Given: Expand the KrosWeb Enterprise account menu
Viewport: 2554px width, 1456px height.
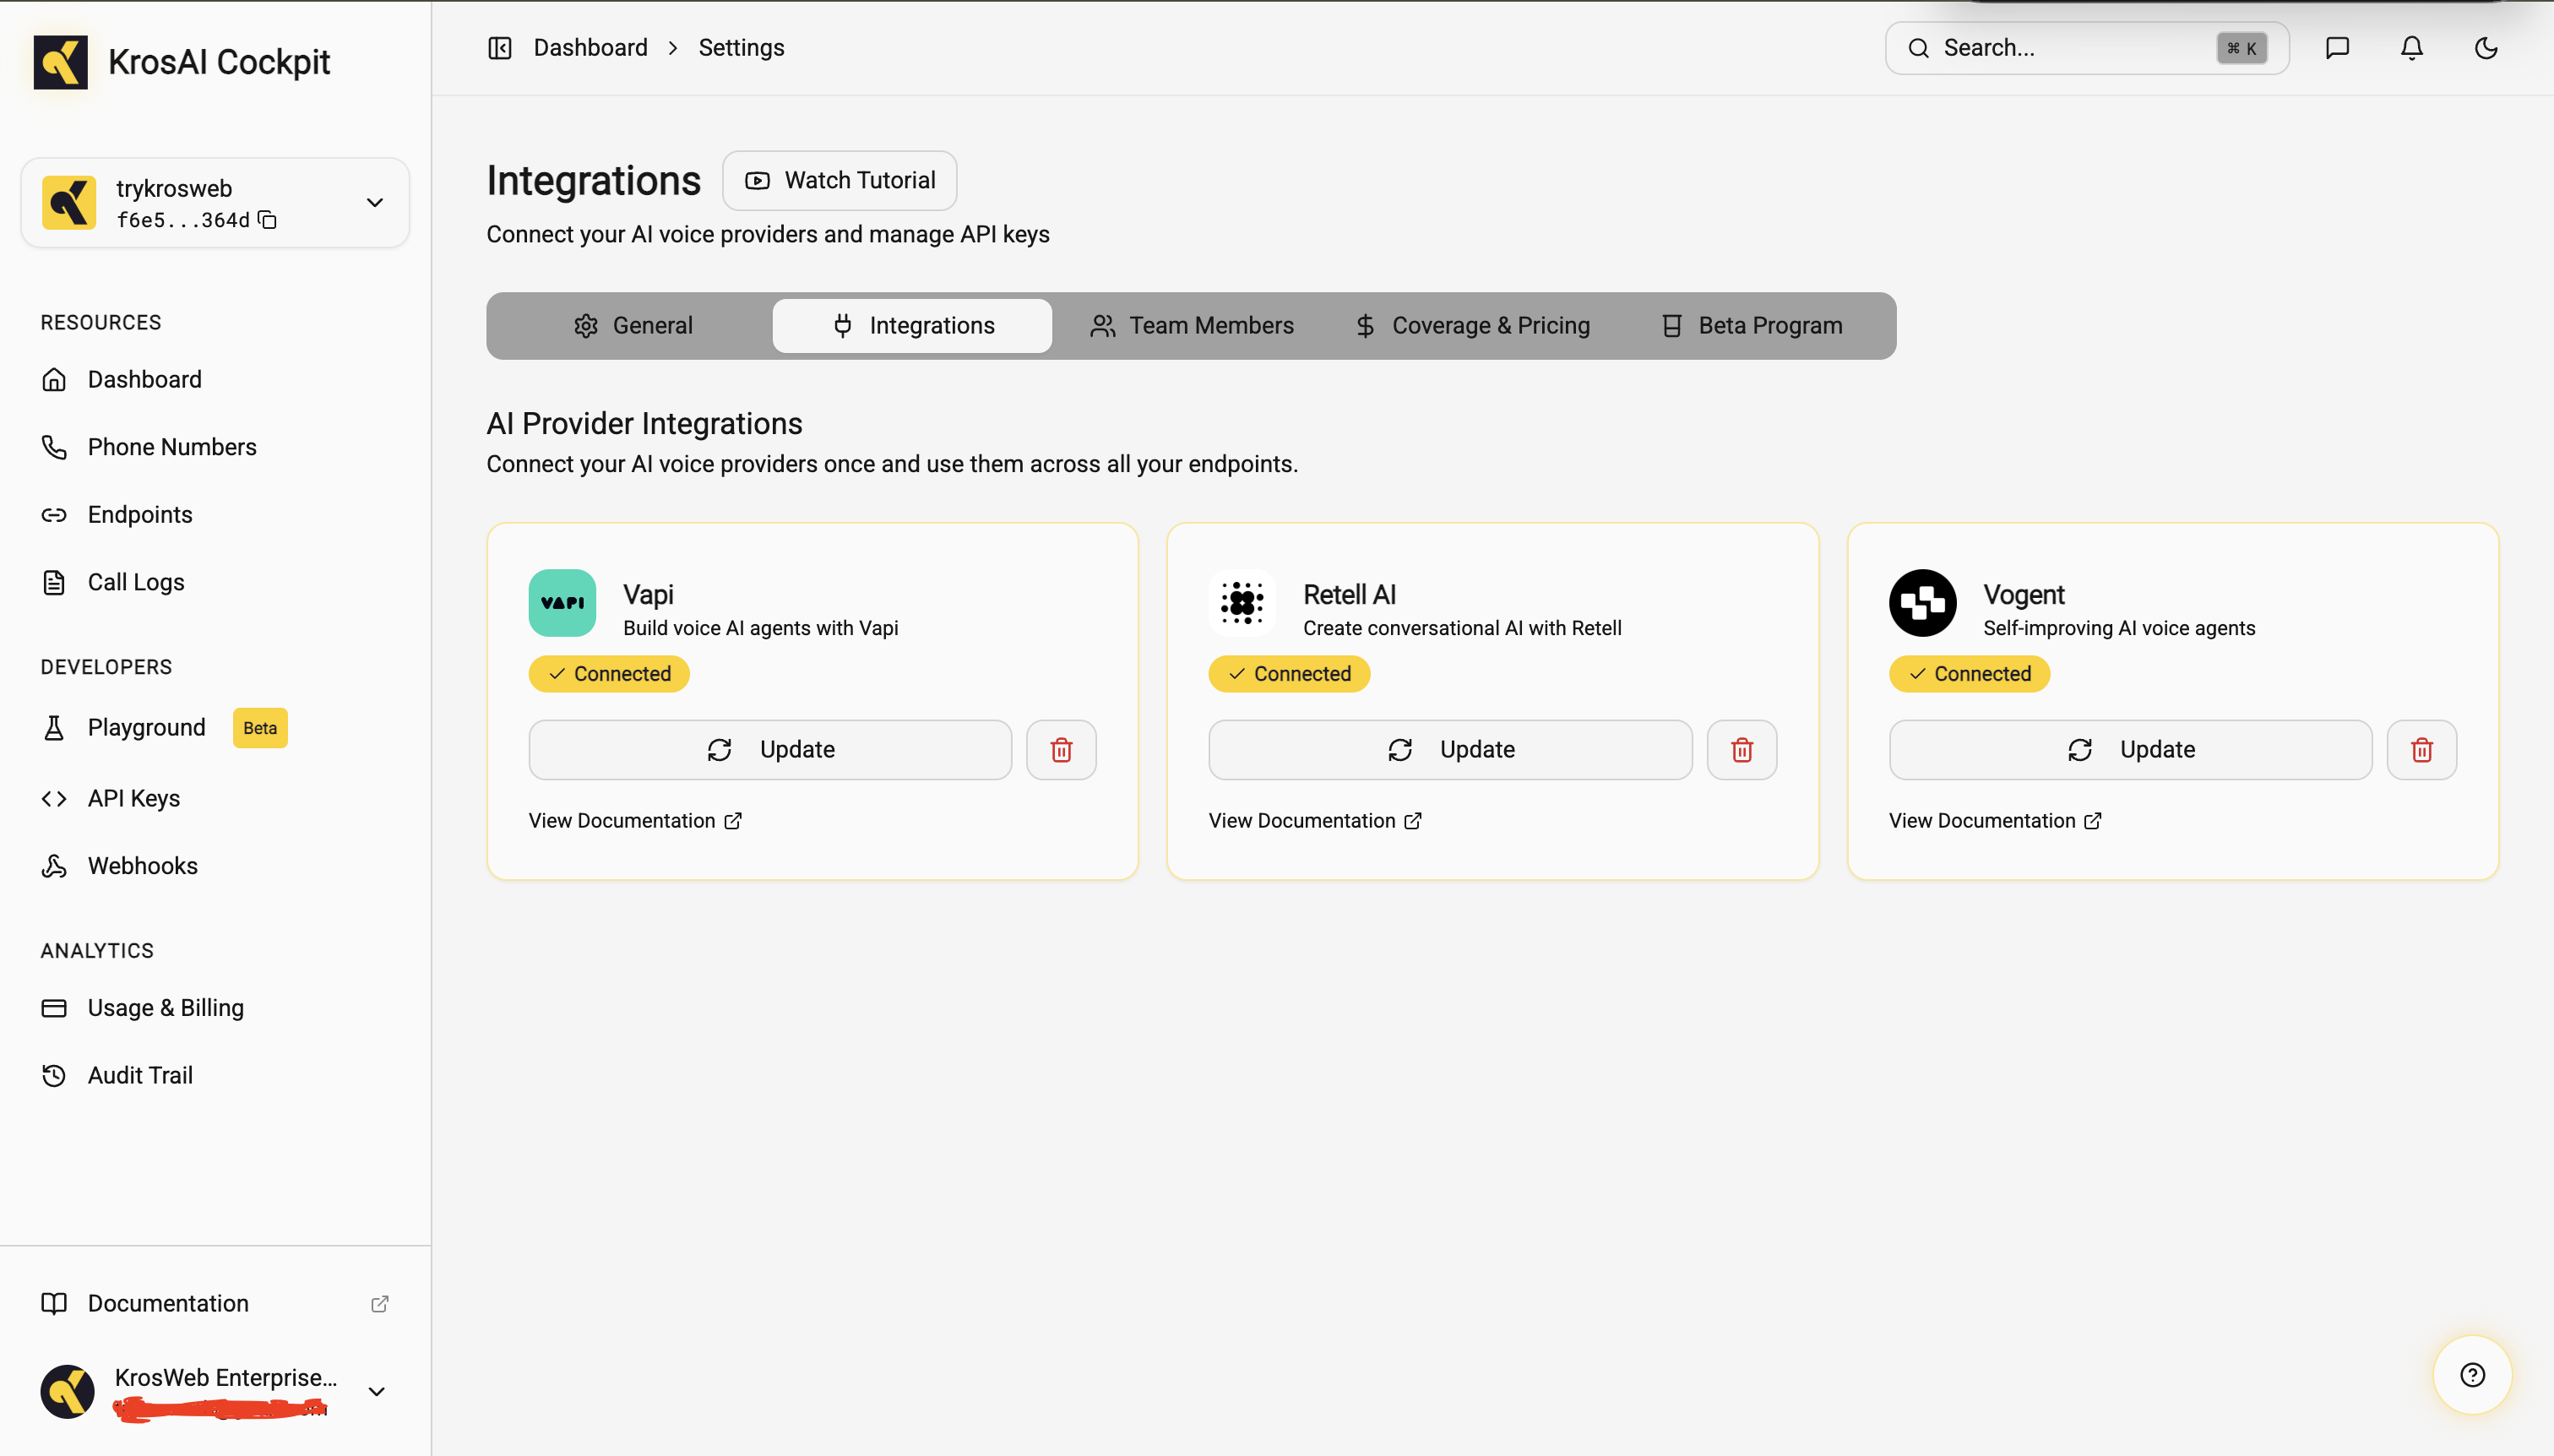Looking at the screenshot, I should tap(376, 1391).
